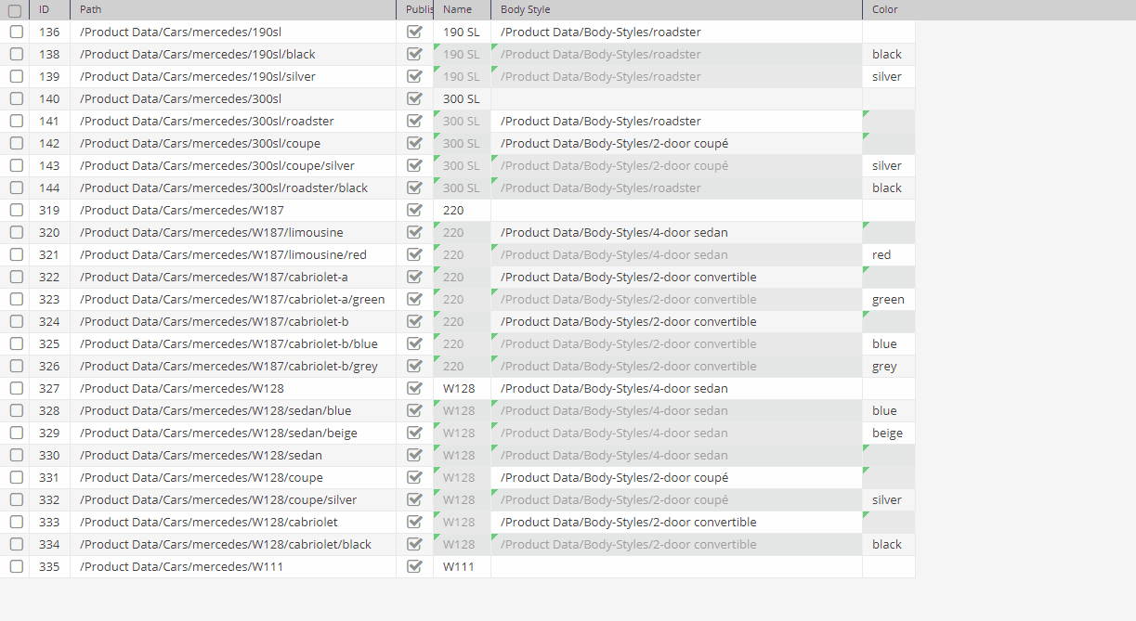Click the Published check icon for ID 335
Screen dimensions: 1136x621
(414, 566)
